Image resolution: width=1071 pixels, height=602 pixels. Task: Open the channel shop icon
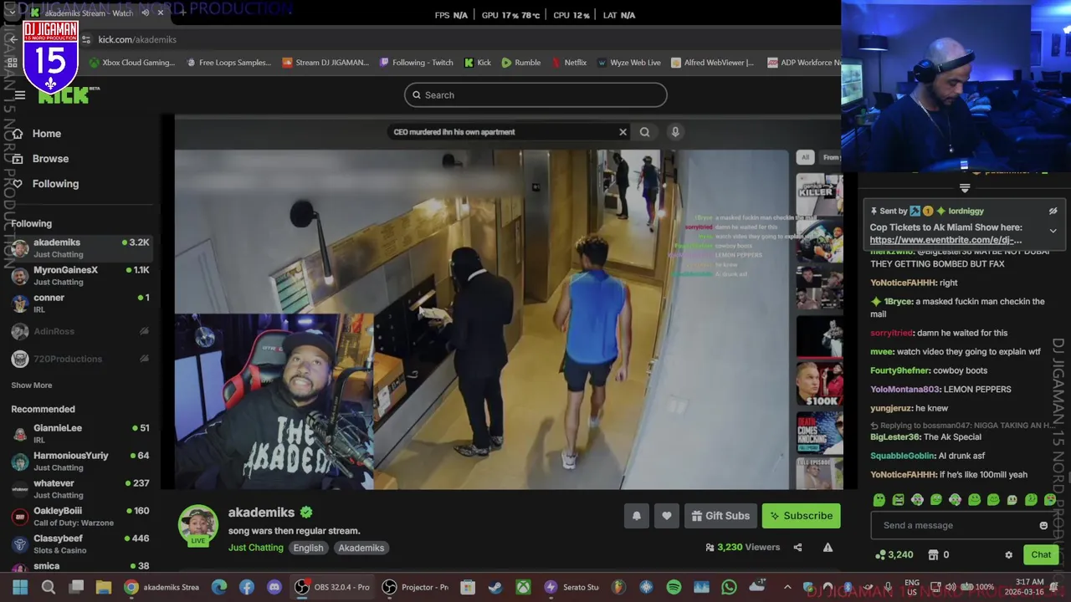934,555
